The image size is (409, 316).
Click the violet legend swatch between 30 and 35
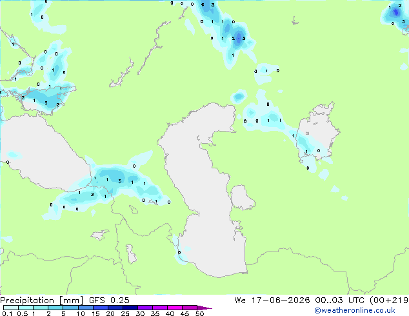click(x=145, y=308)
